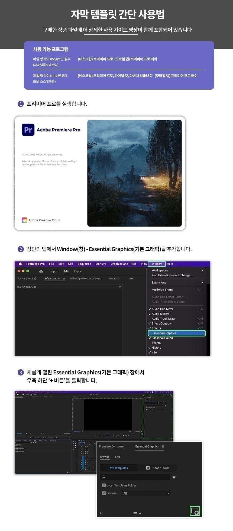
Task: Click Find Extensions on Exchange entry
Action: [x=172, y=275]
